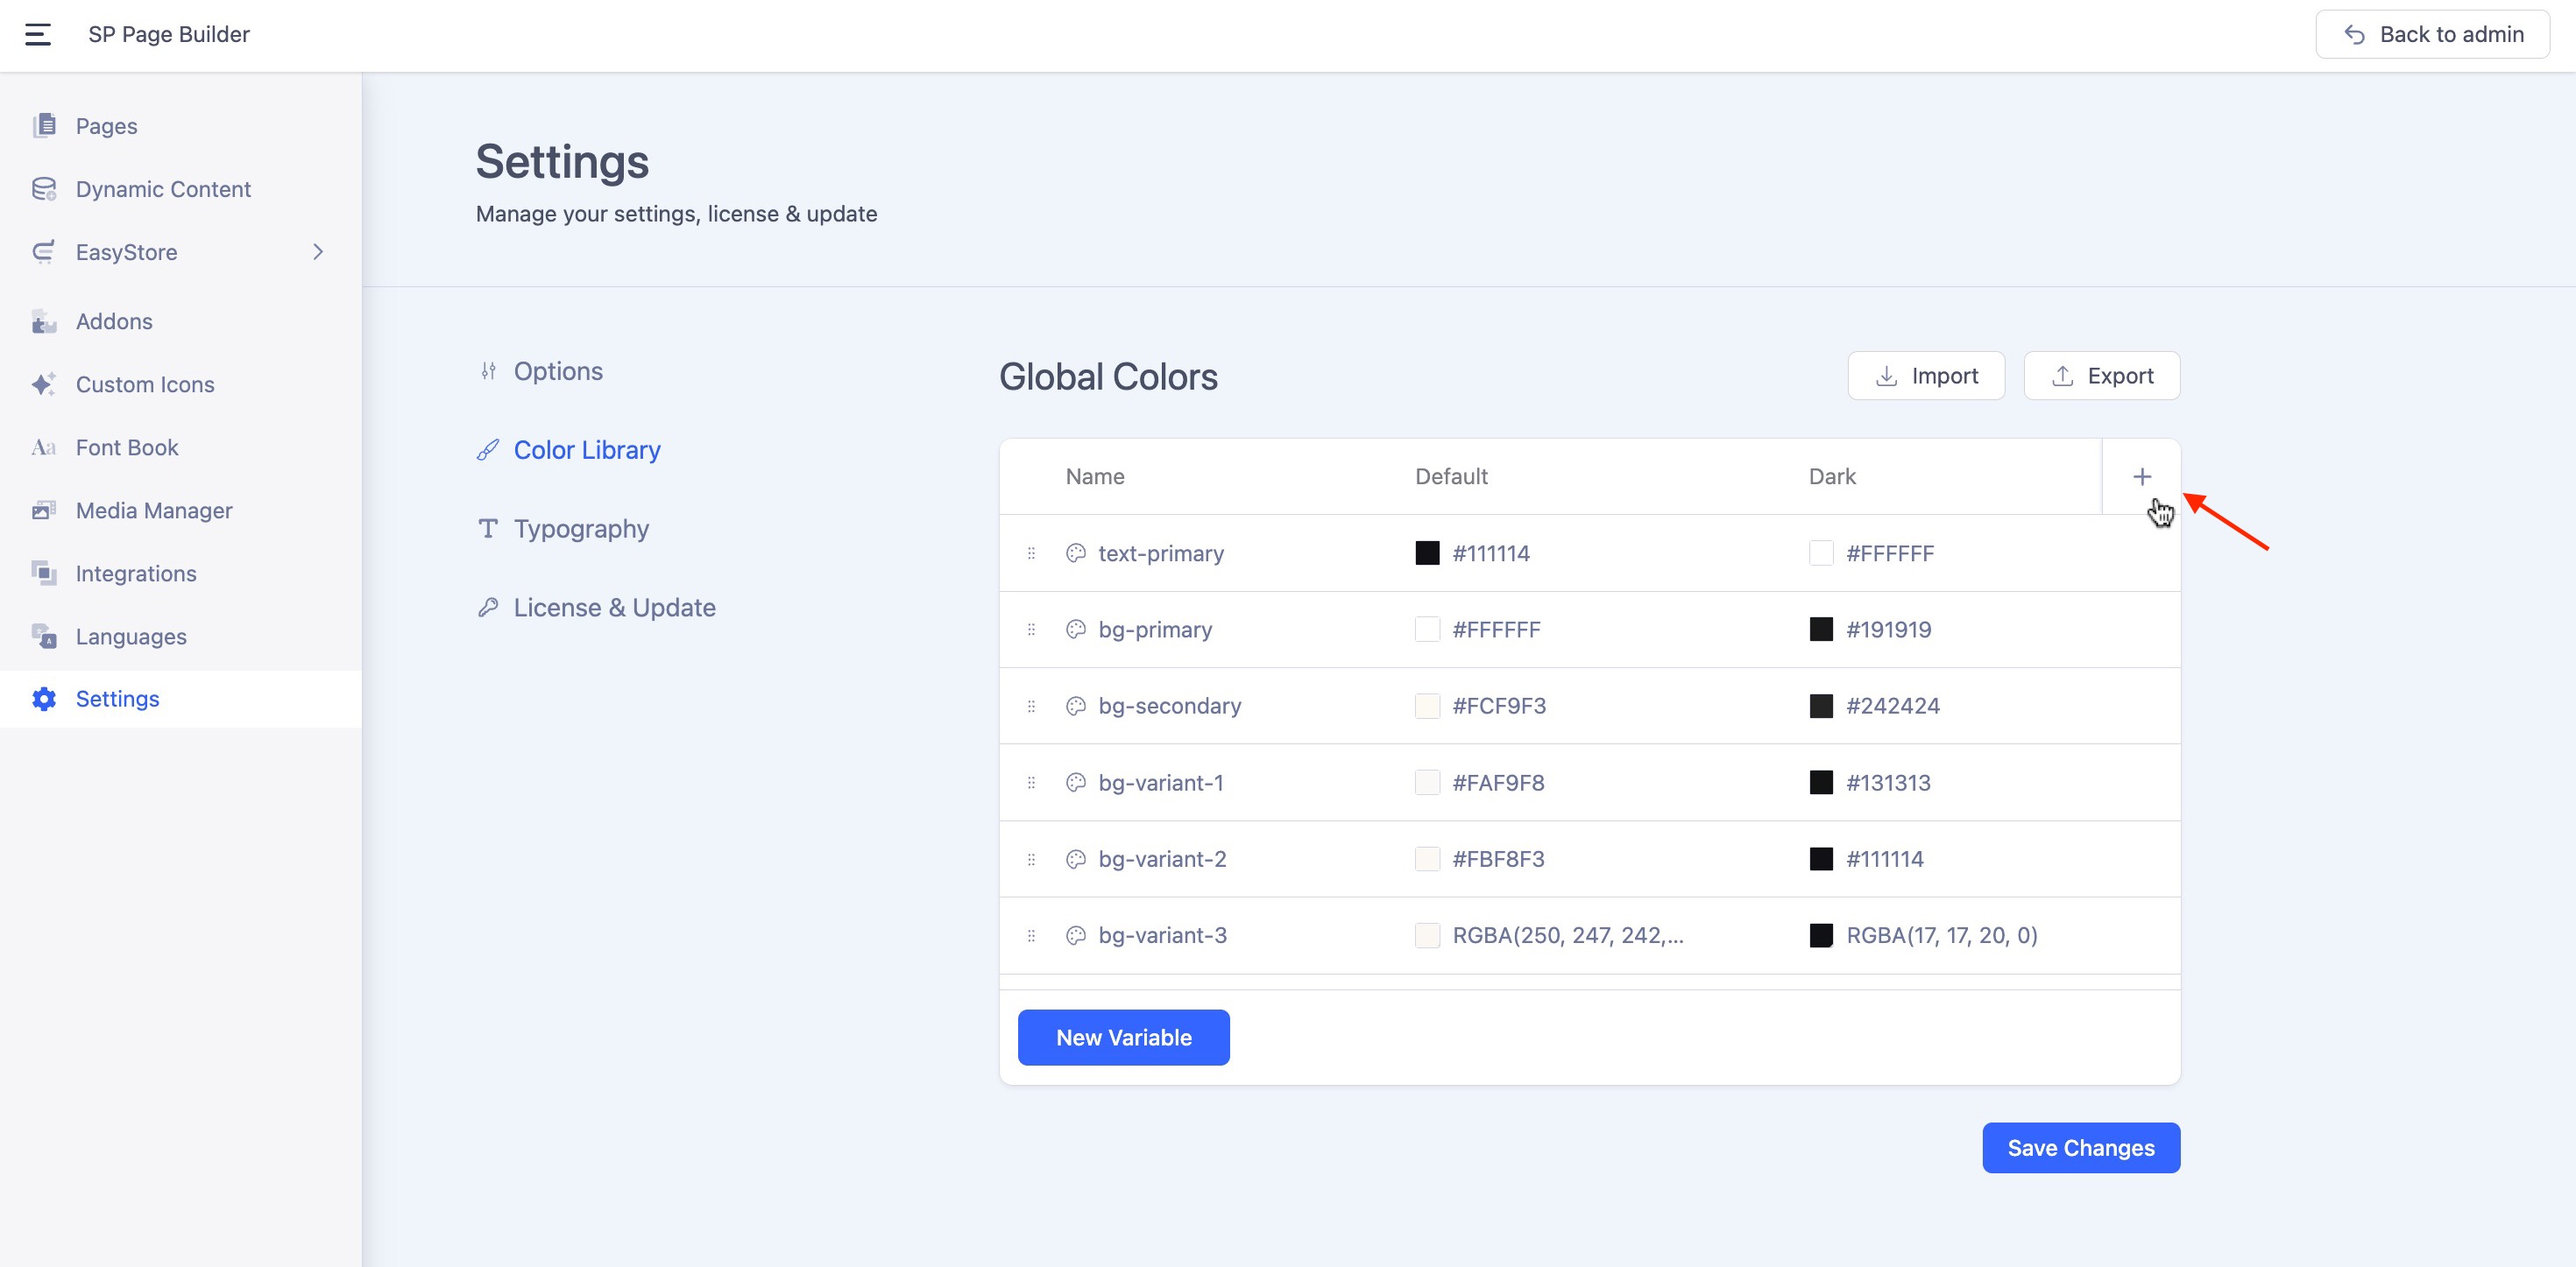Viewport: 2576px width, 1267px height.
Task: Open Pages via its sidebar icon
Action: (44, 126)
